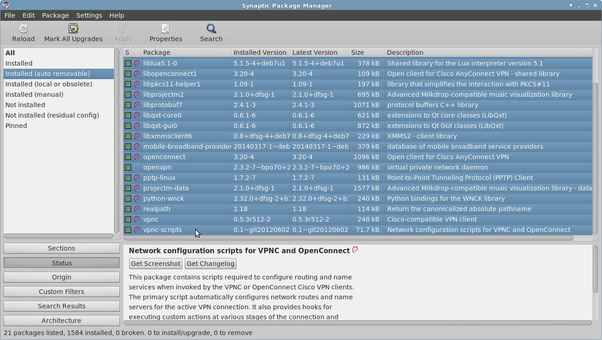Select Not installed (residual config) filter

[58, 115]
